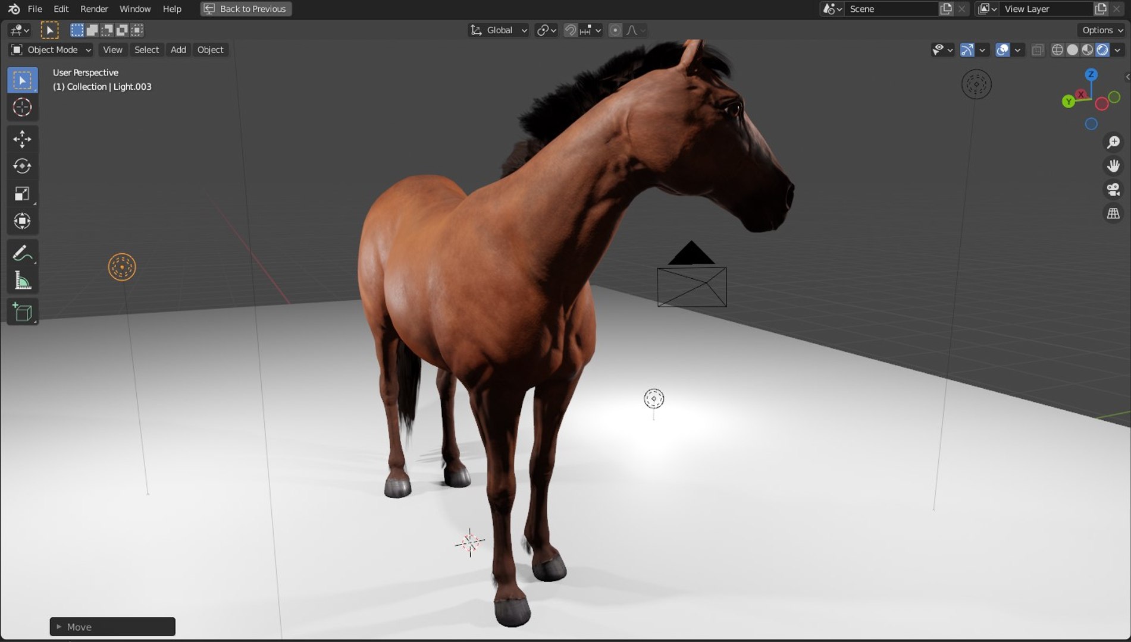The width and height of the screenshot is (1131, 642).
Task: Open the pivot point dropdown
Action: tap(546, 30)
